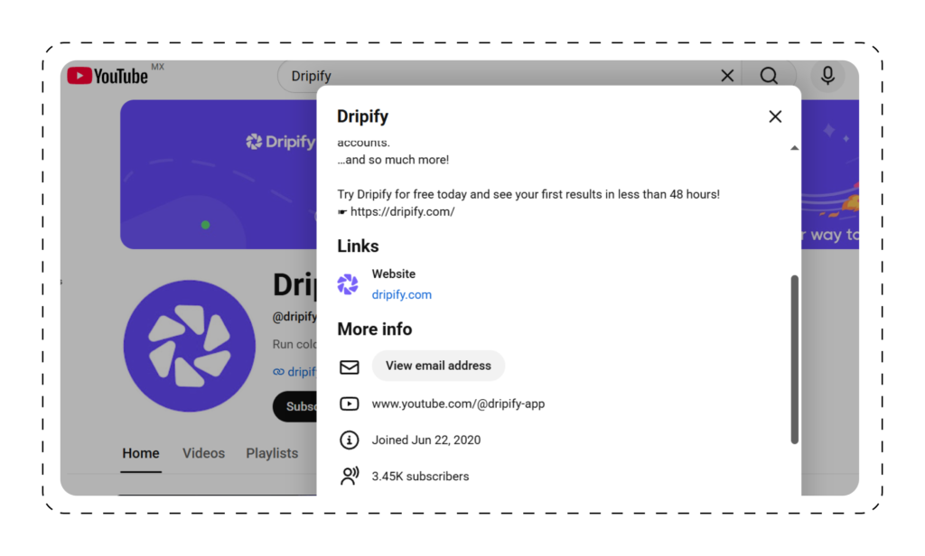Click the More info heading

coord(375,329)
